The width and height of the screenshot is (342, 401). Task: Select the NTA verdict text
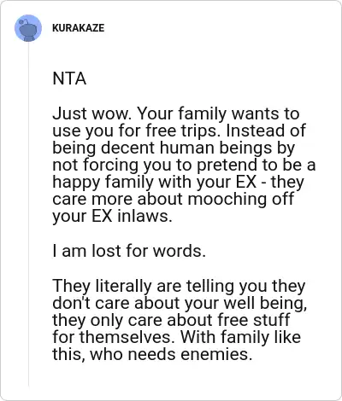pyautogui.click(x=69, y=78)
